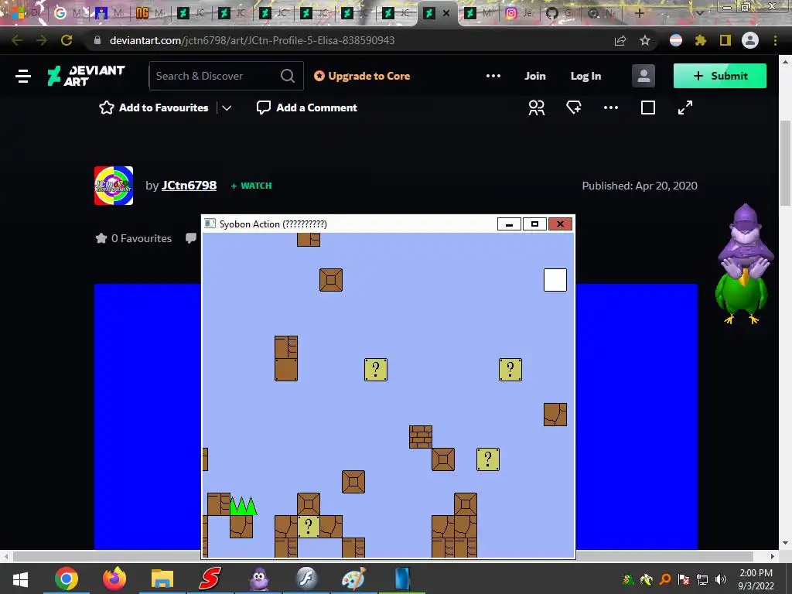Click the 0 Favourites count
Screen dimensions: 792x594
point(133,238)
